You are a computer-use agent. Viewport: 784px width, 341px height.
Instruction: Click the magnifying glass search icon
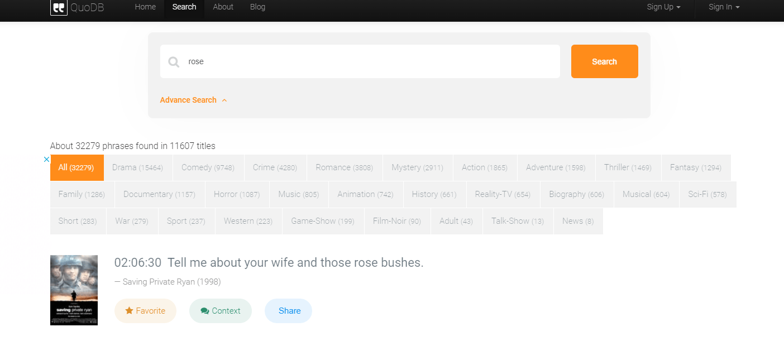(174, 62)
